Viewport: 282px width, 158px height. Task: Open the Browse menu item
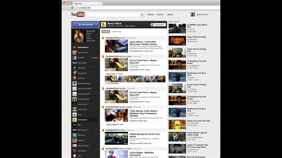151,15
